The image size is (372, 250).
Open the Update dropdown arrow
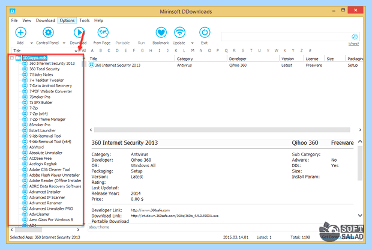coord(192,43)
